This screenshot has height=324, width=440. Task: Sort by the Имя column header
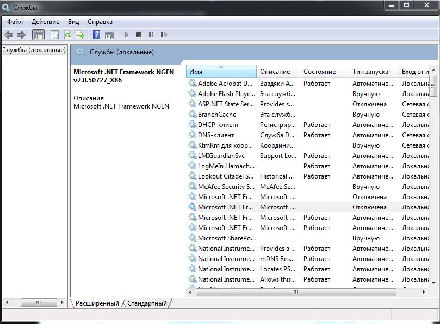click(x=221, y=72)
